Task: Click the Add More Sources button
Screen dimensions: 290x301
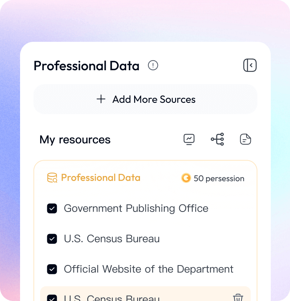Action: pos(145,99)
